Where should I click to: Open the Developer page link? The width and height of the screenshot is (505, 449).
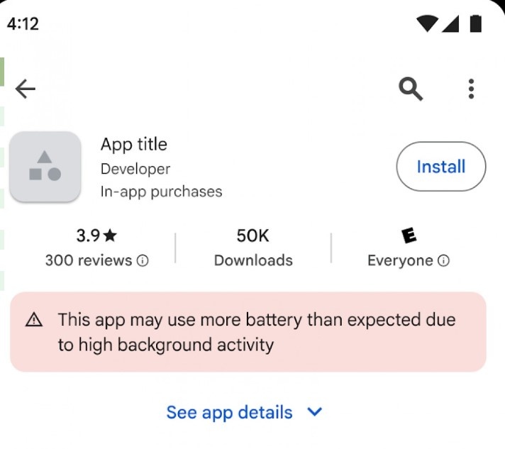(135, 169)
